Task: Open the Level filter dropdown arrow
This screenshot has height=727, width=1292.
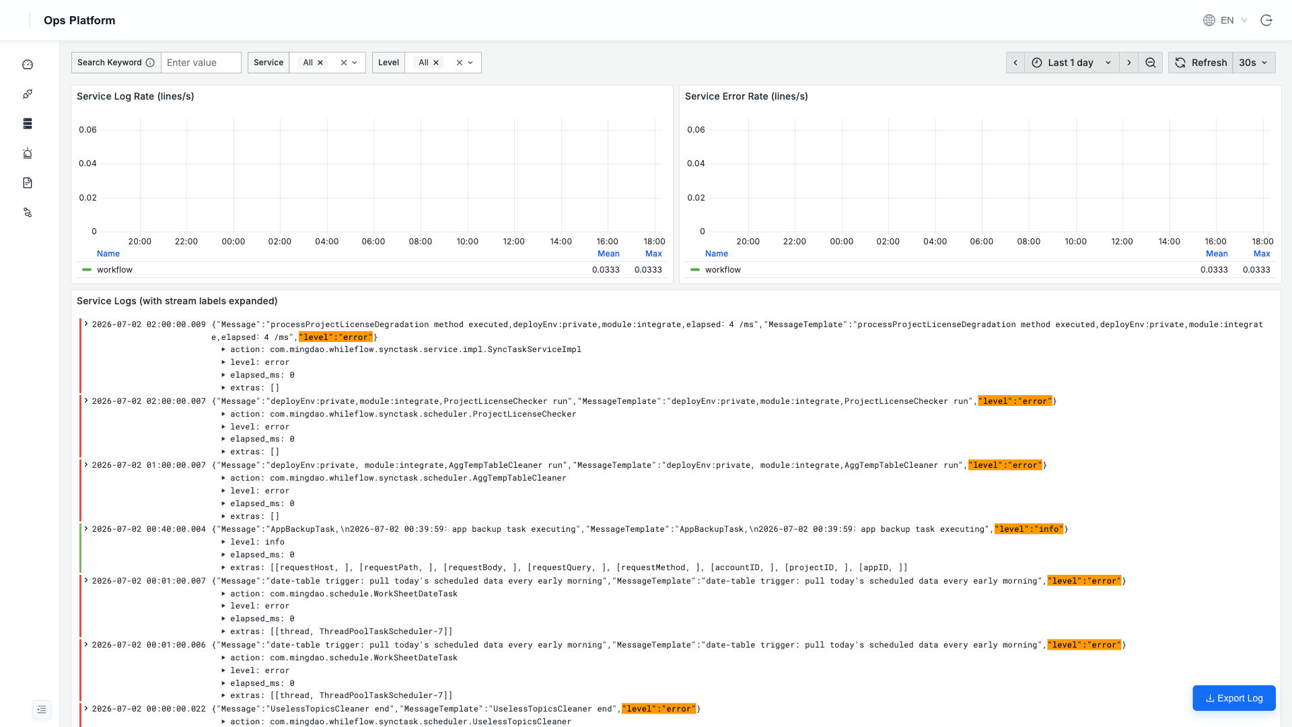Action: (470, 63)
